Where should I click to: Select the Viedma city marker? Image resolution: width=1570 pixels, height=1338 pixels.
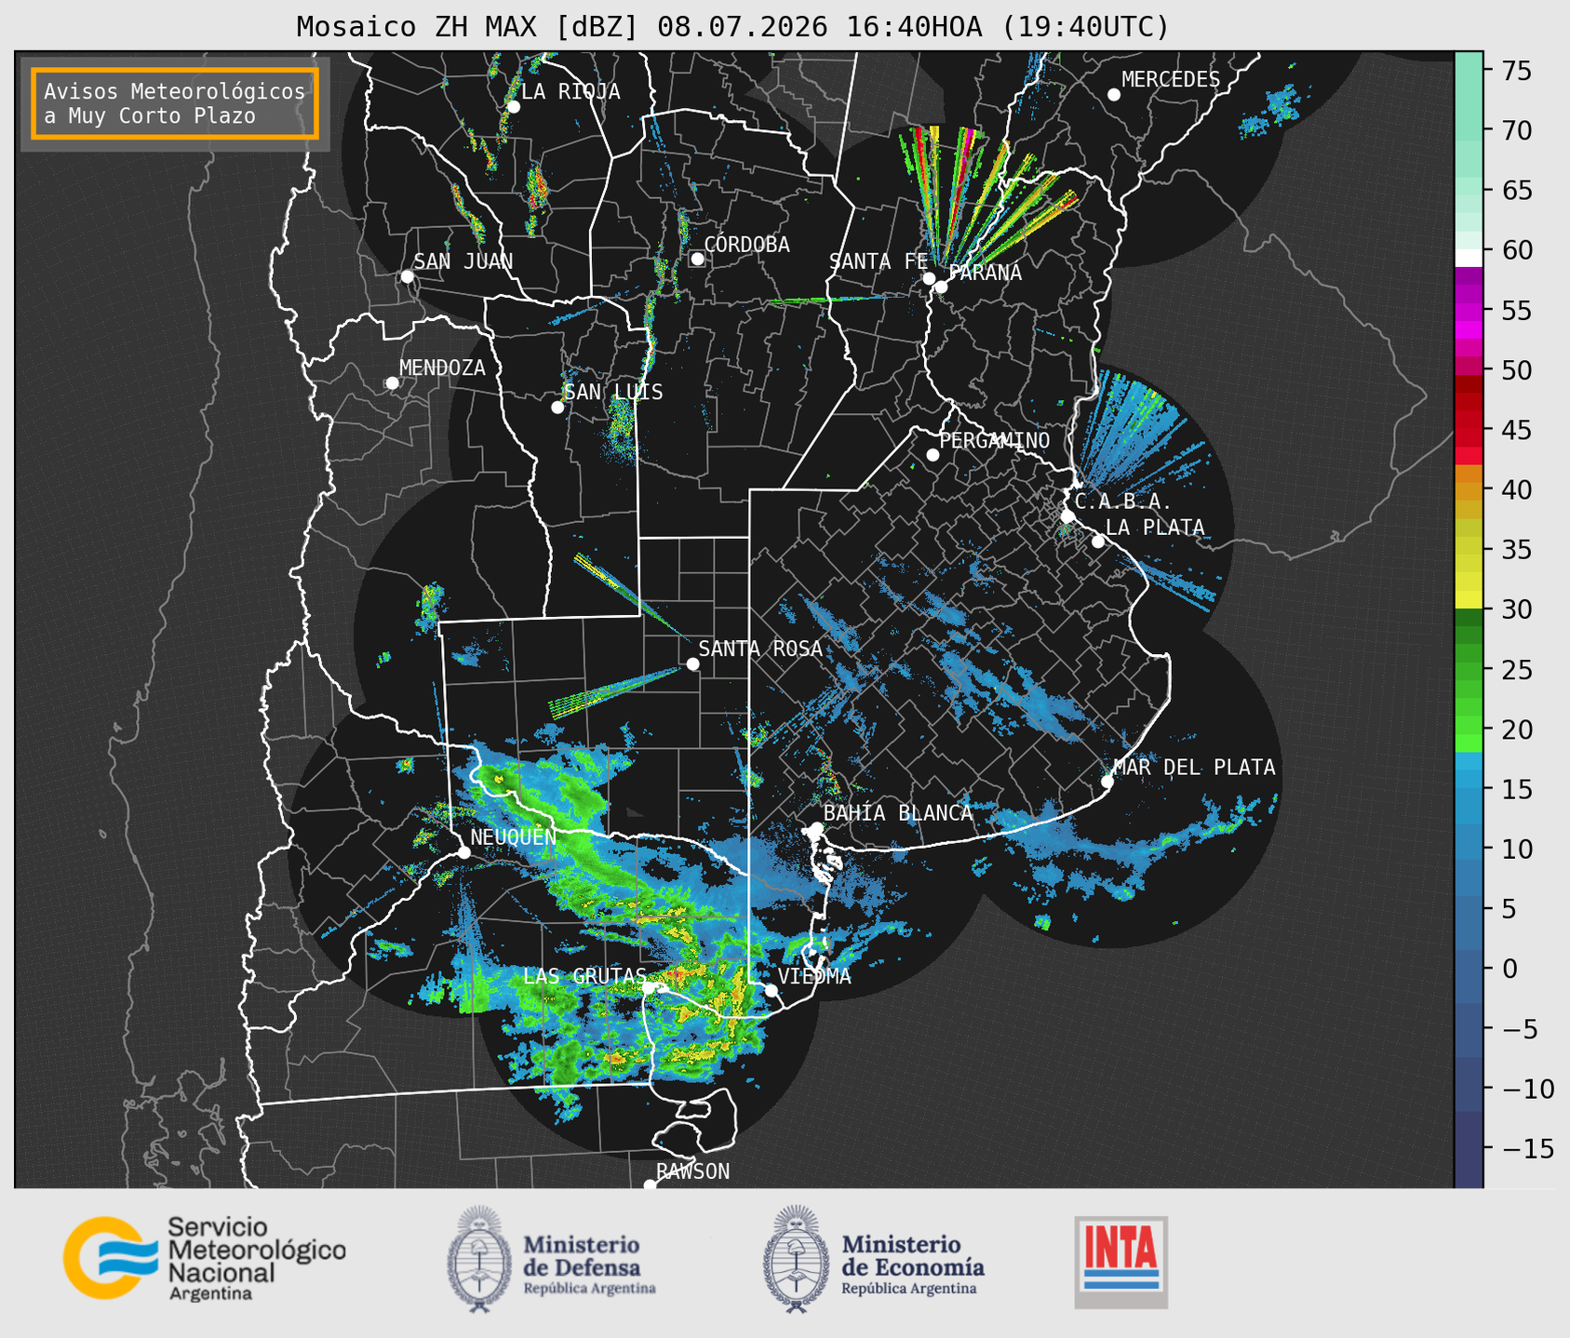point(771,990)
